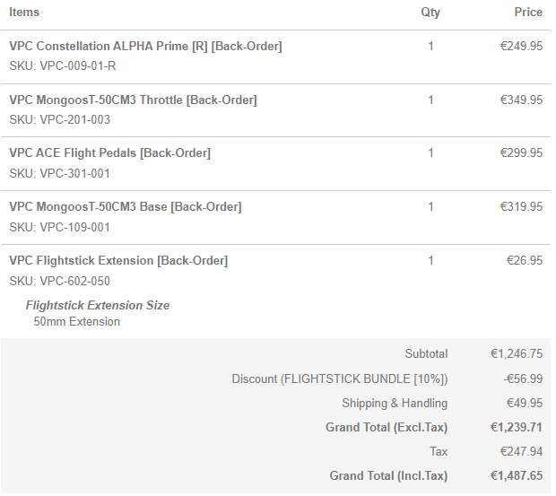Click the Qty column header
556x496 pixels.
pos(430,13)
